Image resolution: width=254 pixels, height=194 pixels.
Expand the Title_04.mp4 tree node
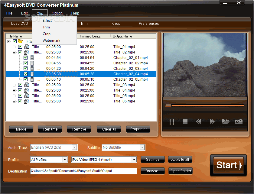(x=14, y=90)
